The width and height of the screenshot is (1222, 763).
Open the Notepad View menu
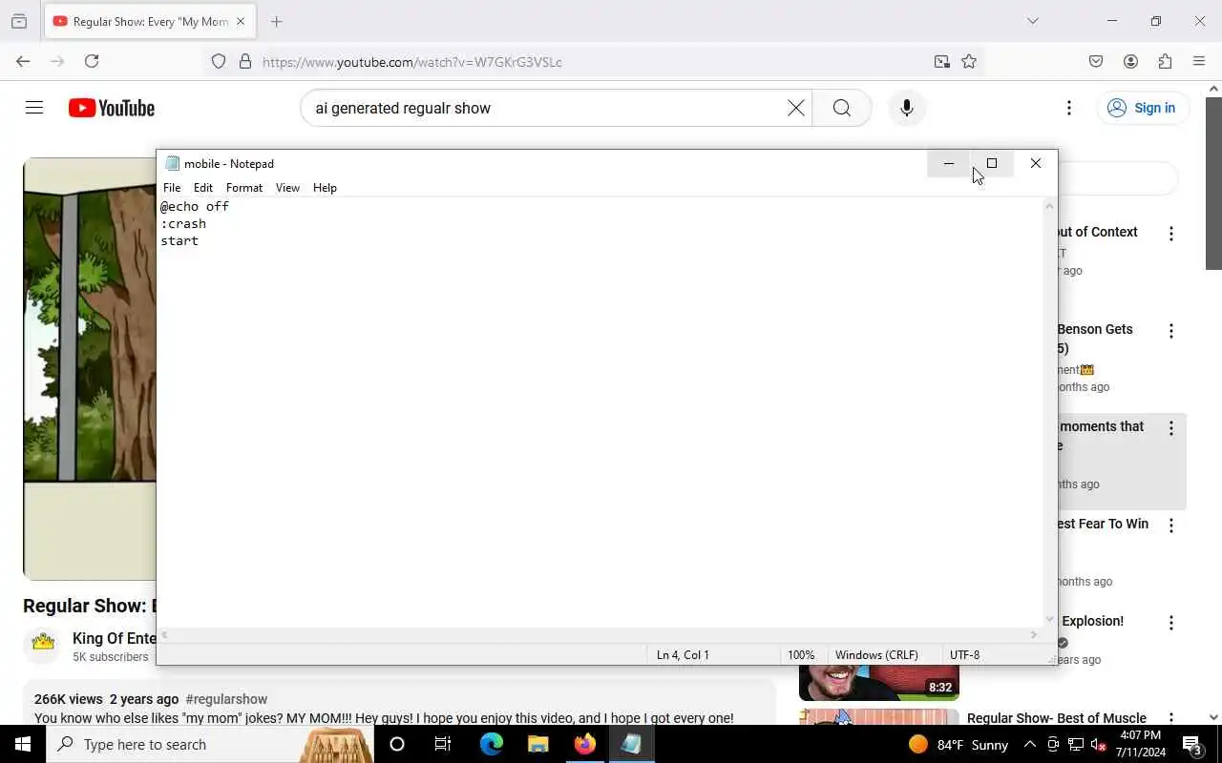pyautogui.click(x=287, y=188)
